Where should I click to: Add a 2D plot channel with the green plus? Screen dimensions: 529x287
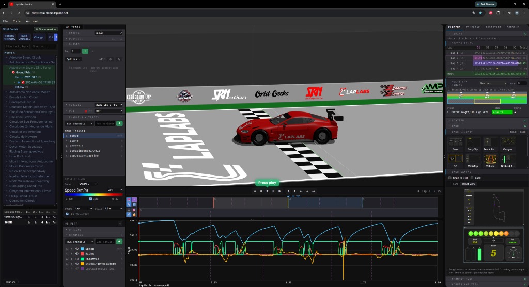pos(119,242)
